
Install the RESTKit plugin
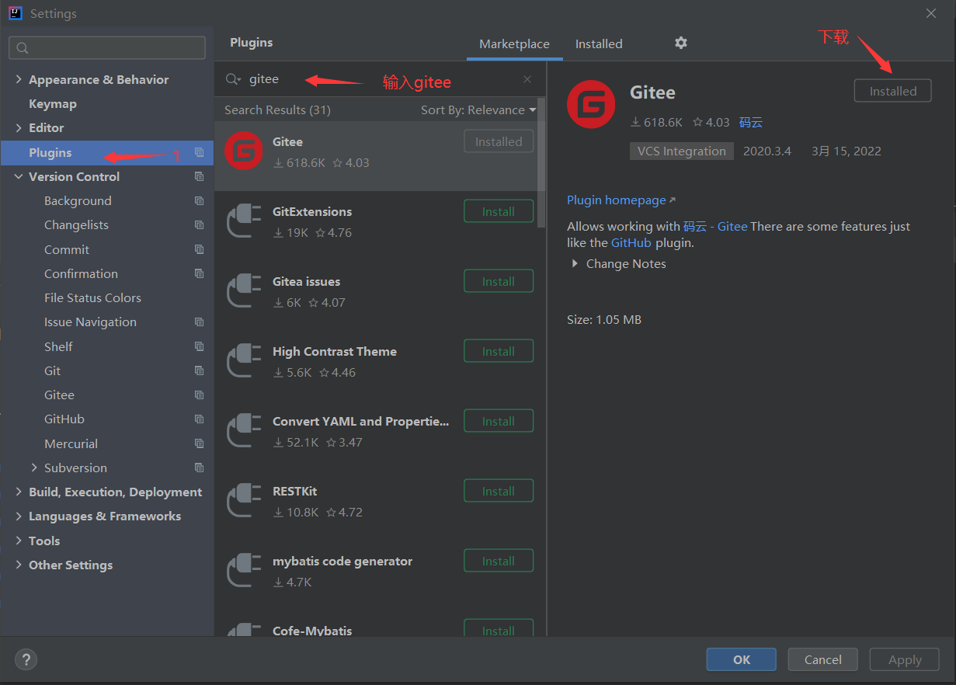(x=499, y=491)
